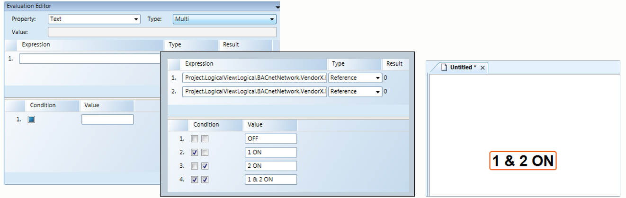
Task: Click the 2 ON value field
Action: 271,166
